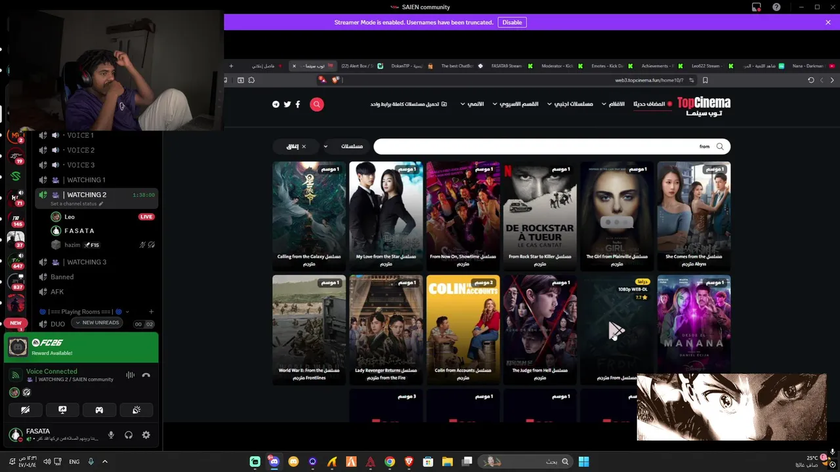
Task: Open Brave browser from the taskbar
Action: point(409,462)
